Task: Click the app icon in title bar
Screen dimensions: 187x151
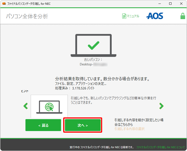Action: click(4, 4)
